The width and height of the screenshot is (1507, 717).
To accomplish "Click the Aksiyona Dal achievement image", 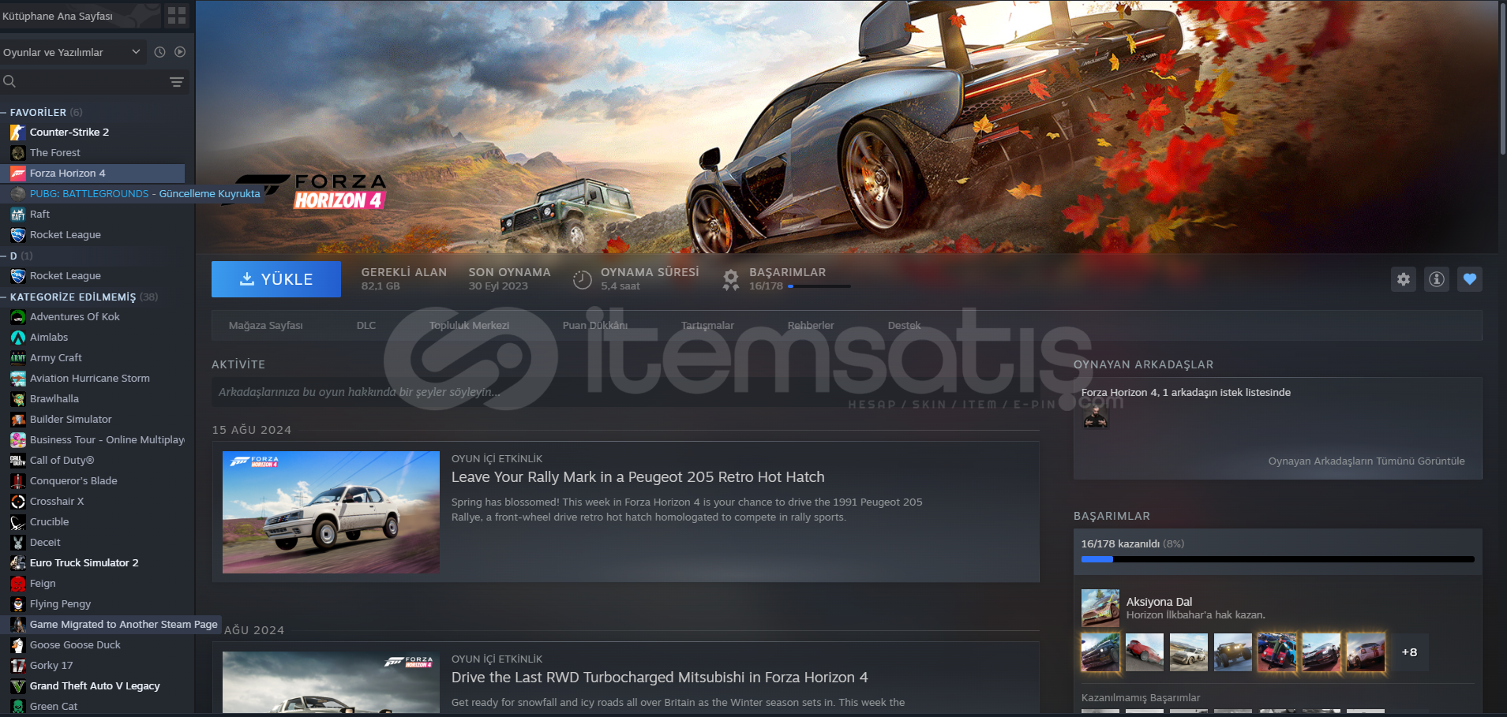I will click(1100, 608).
